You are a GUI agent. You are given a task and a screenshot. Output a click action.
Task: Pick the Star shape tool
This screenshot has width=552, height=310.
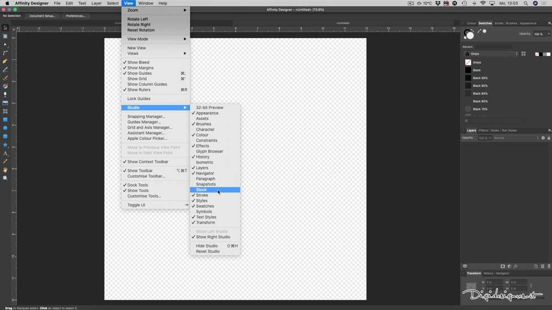pyautogui.click(x=6, y=145)
